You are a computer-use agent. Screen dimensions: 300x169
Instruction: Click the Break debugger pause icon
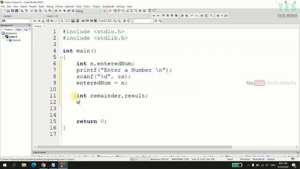(x=140, y=11)
